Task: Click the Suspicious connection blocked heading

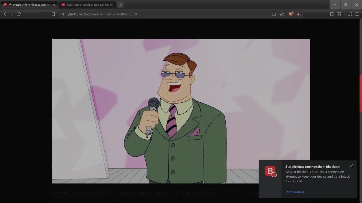Action: 312,167
